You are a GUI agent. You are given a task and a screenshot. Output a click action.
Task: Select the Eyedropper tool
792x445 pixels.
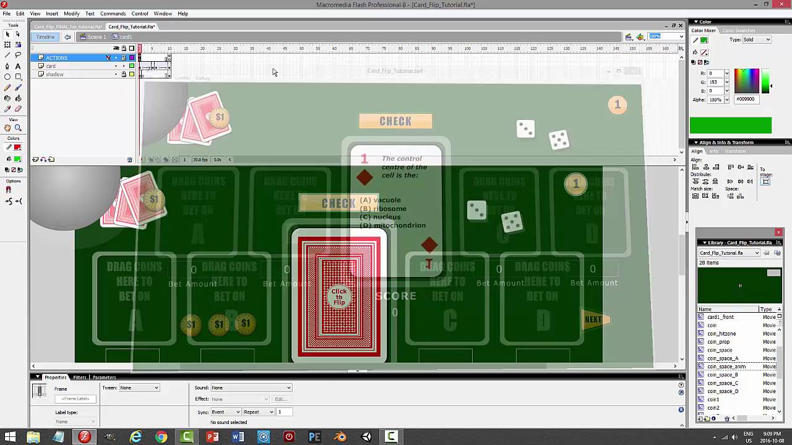click(x=7, y=108)
